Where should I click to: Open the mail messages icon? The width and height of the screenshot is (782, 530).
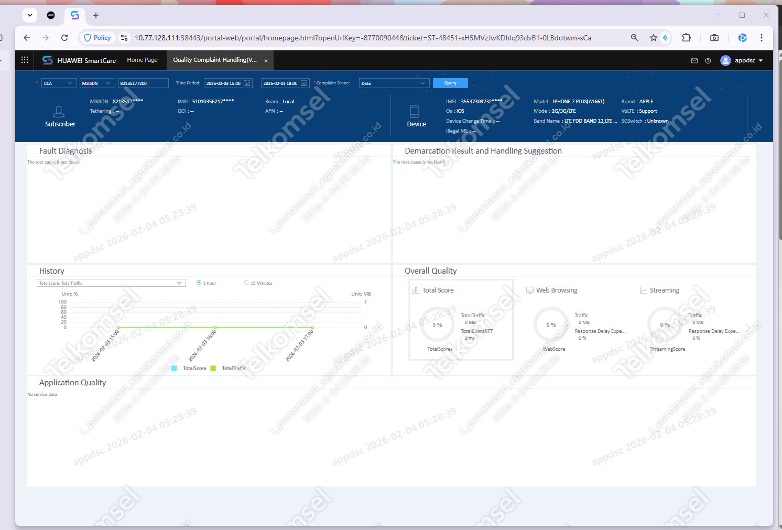pos(694,61)
